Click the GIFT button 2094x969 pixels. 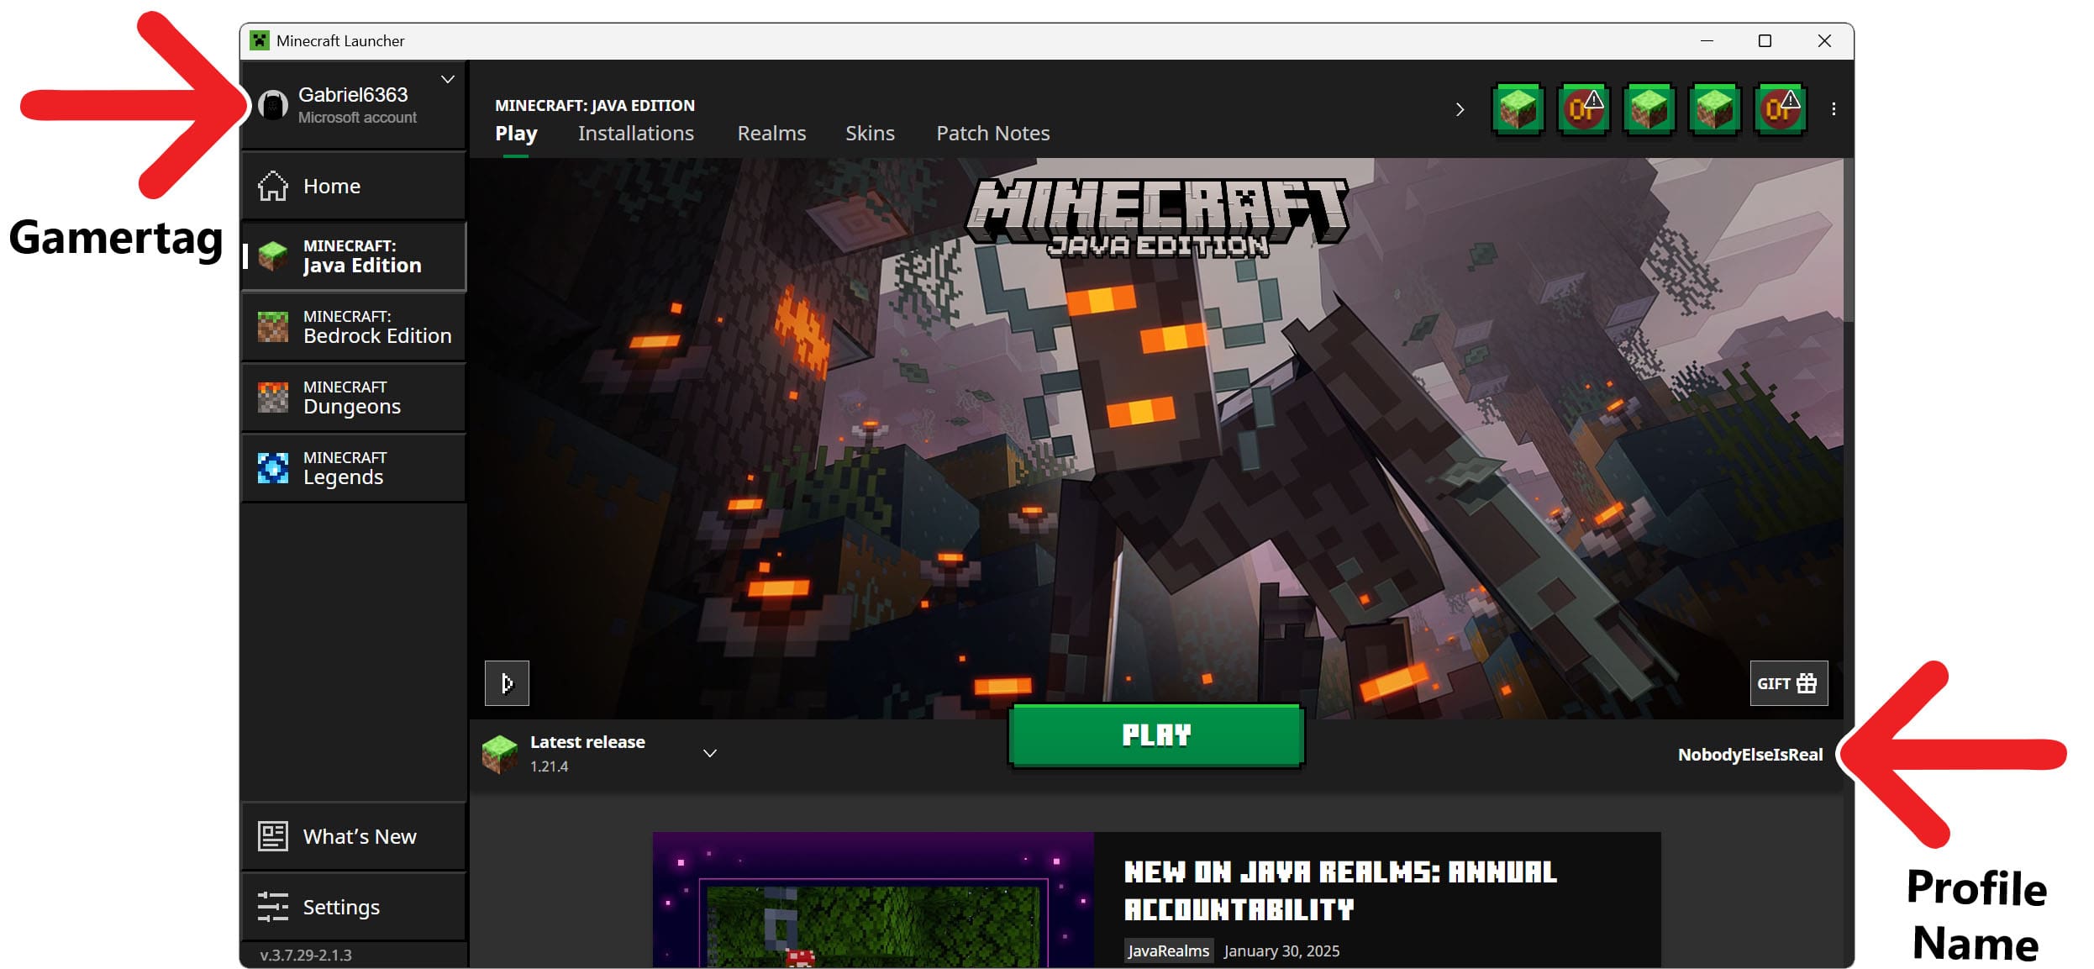[x=1788, y=683]
